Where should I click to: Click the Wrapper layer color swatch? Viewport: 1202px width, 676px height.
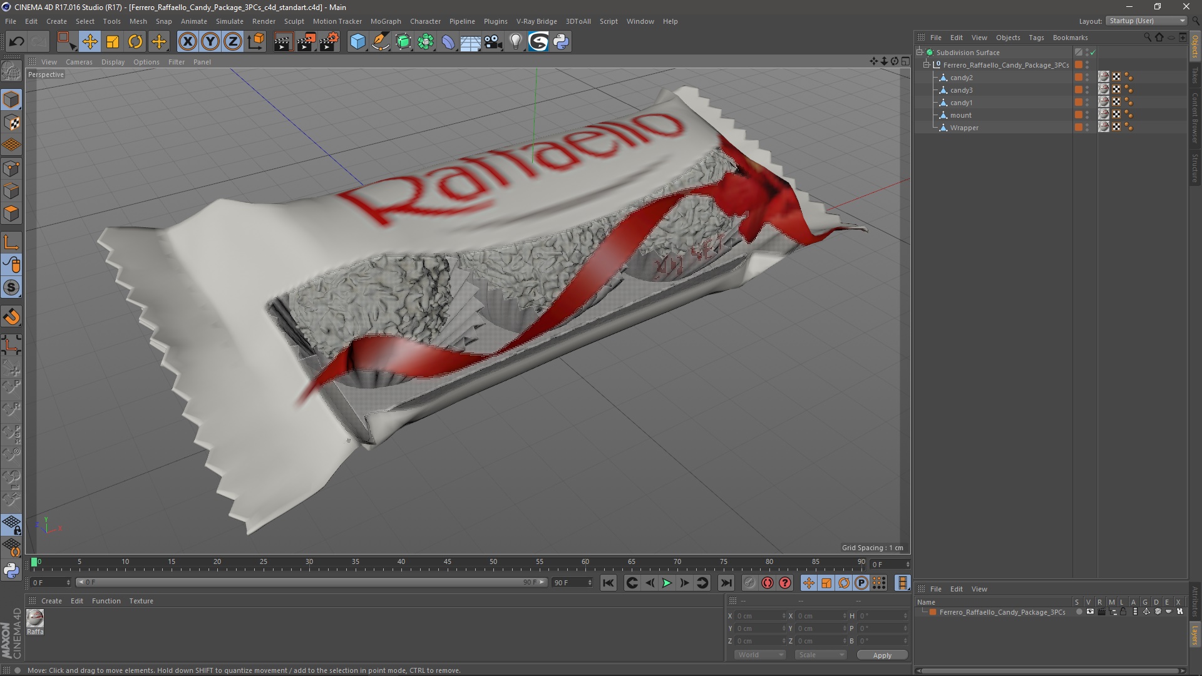tap(1078, 128)
